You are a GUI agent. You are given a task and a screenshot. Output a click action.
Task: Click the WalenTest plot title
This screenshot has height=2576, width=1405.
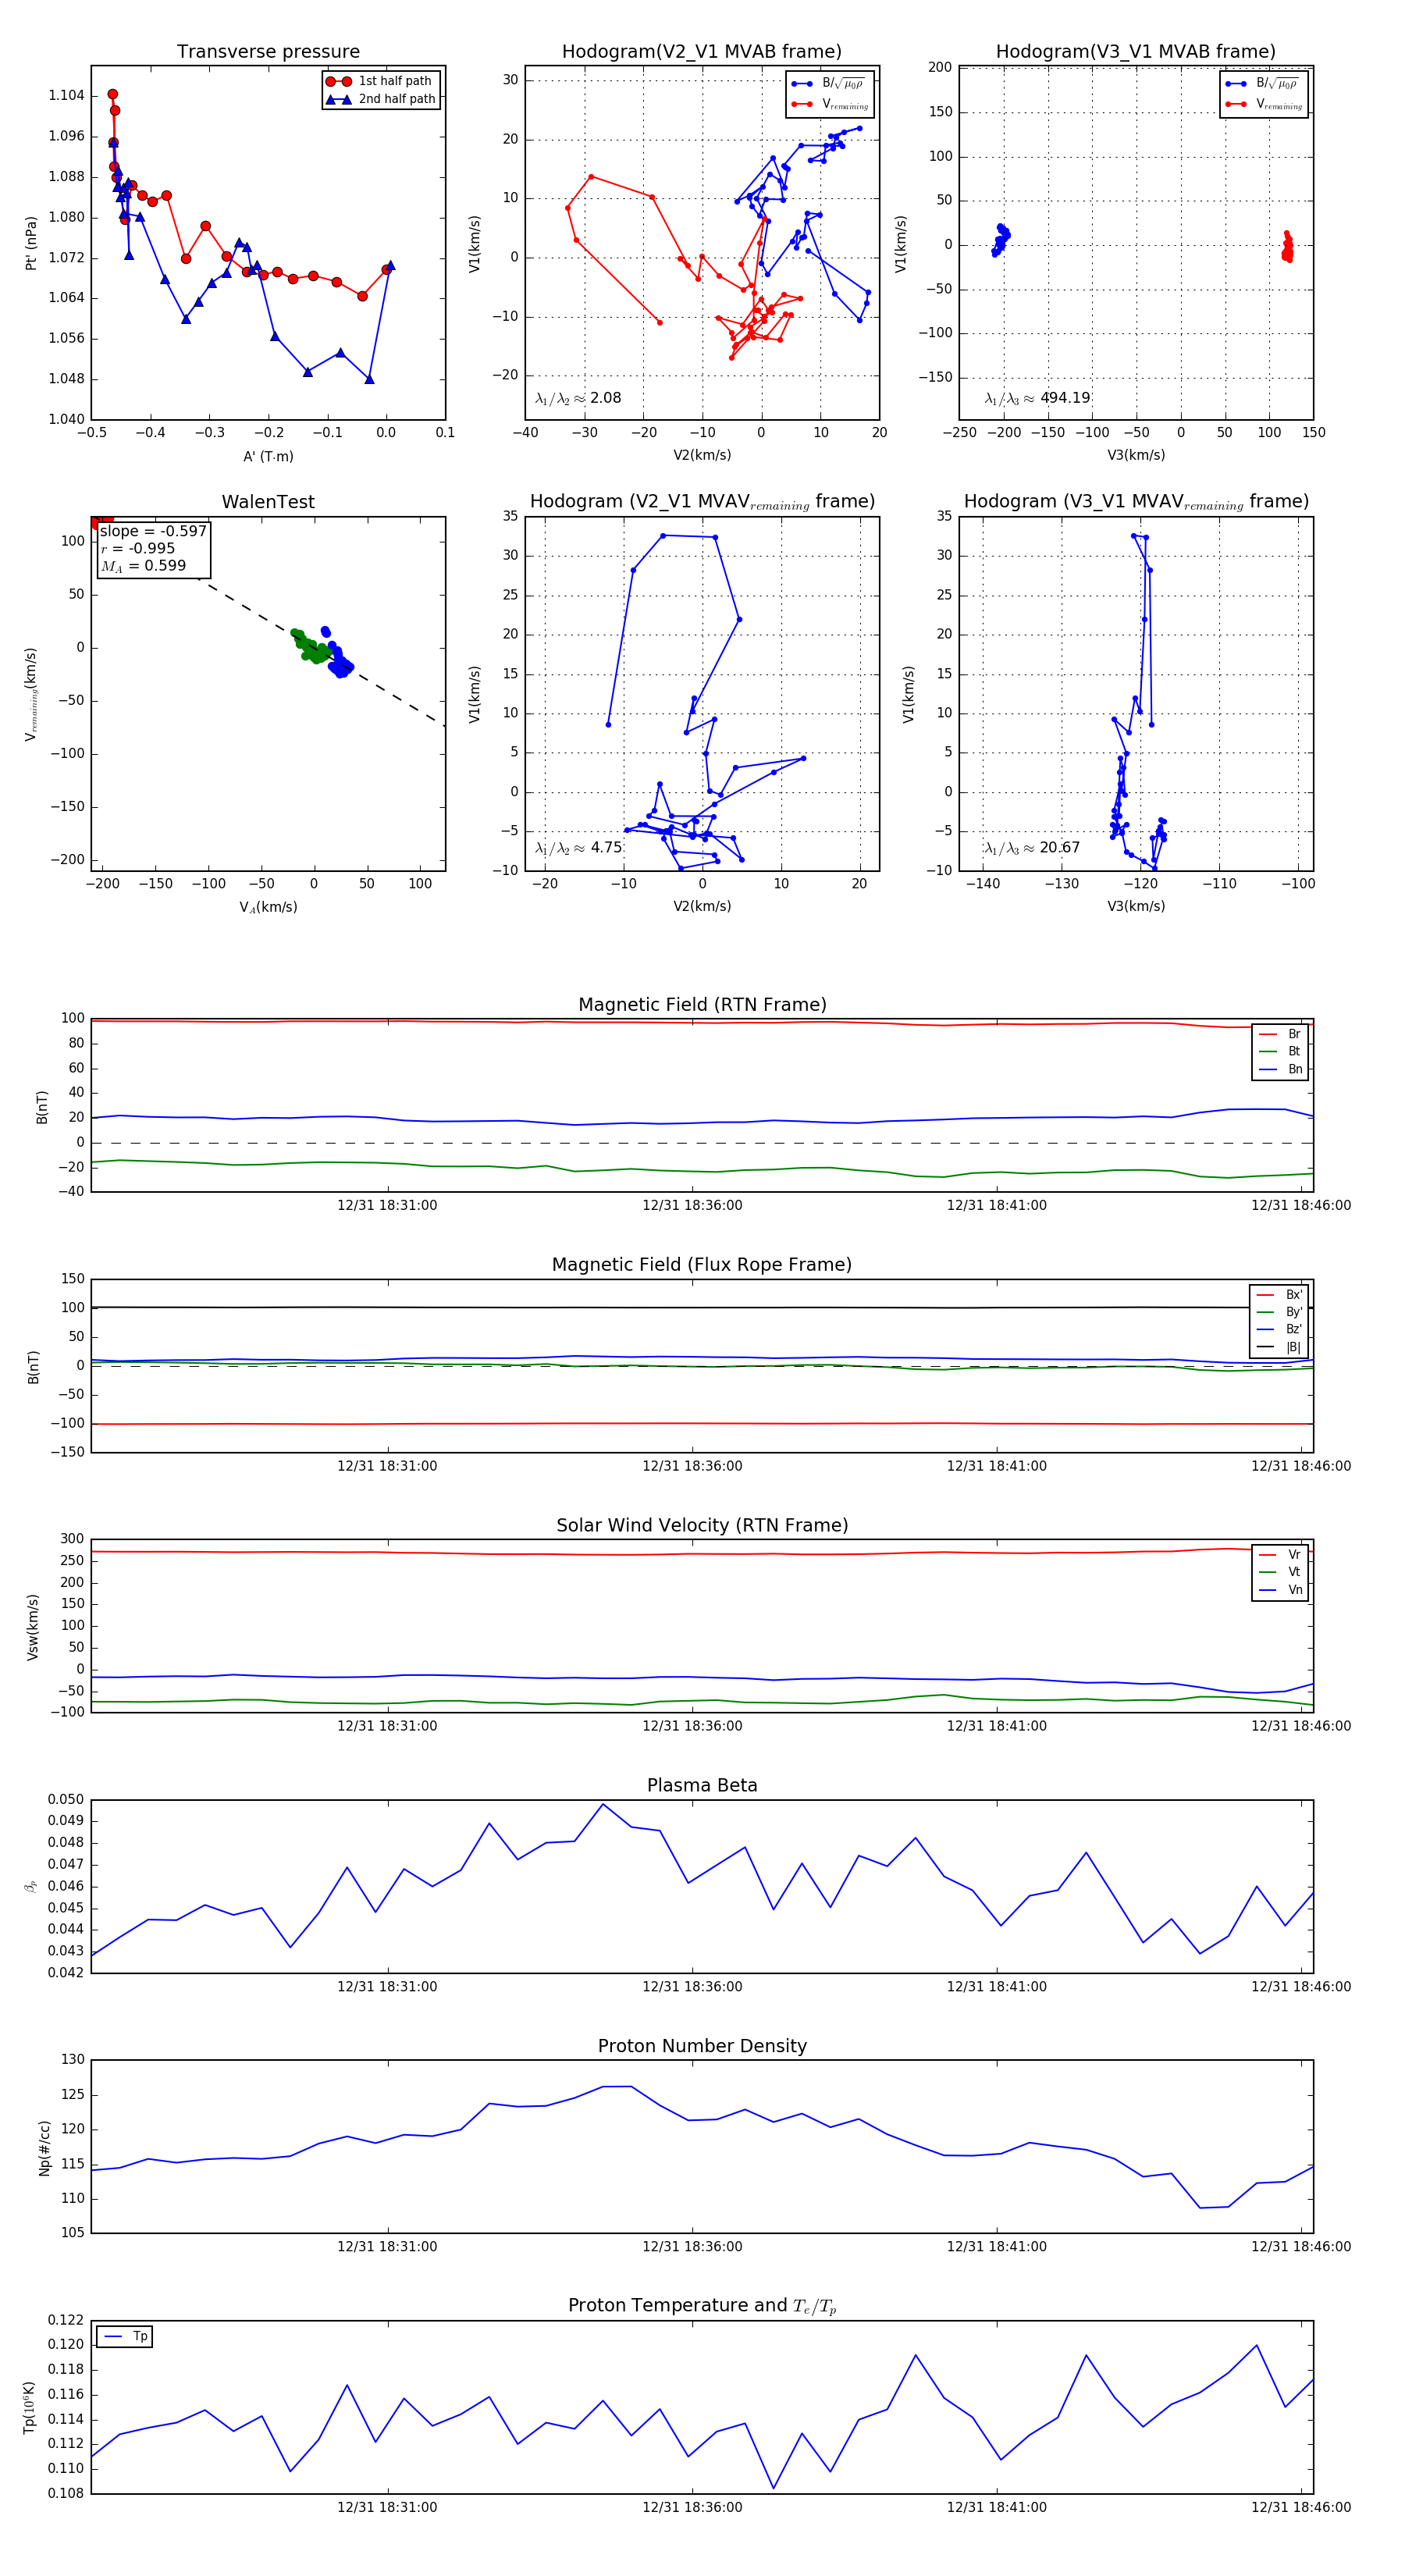[268, 502]
